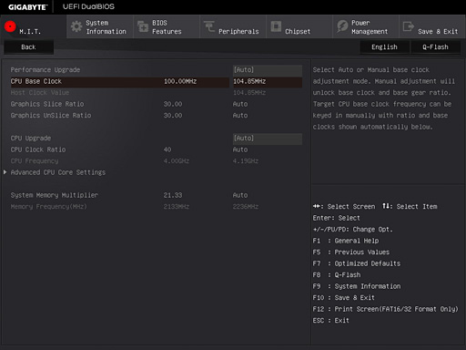Click the Host Clock Value label
Screen dimensions: 466x350
[40, 93]
